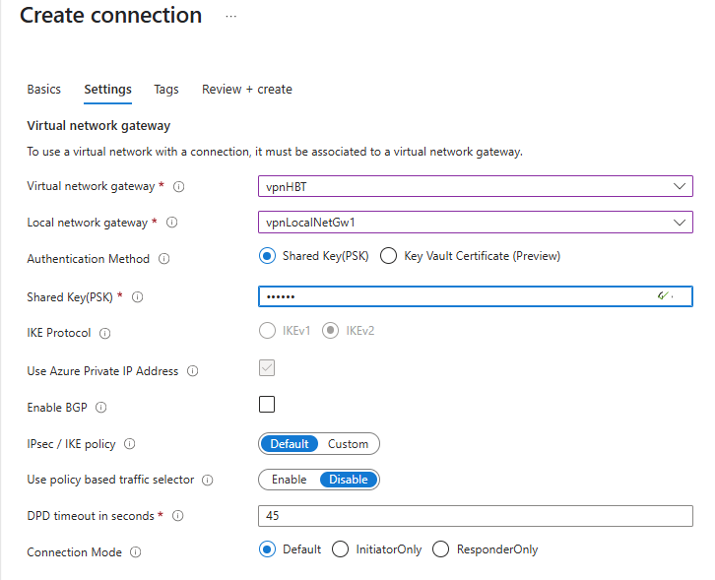Viewport: 715px width, 580px height.
Task: Click the DPD timeout in seconds field
Action: [475, 516]
